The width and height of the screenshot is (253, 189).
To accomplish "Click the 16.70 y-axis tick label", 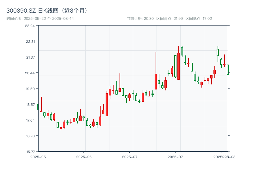I will click(x=30, y=136).
